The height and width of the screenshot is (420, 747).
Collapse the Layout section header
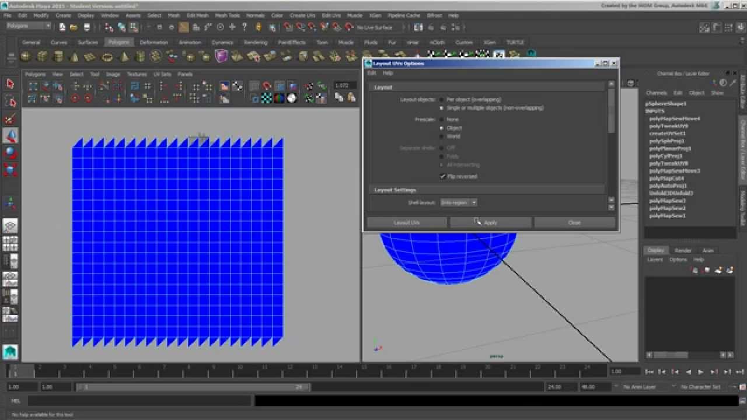click(x=487, y=87)
